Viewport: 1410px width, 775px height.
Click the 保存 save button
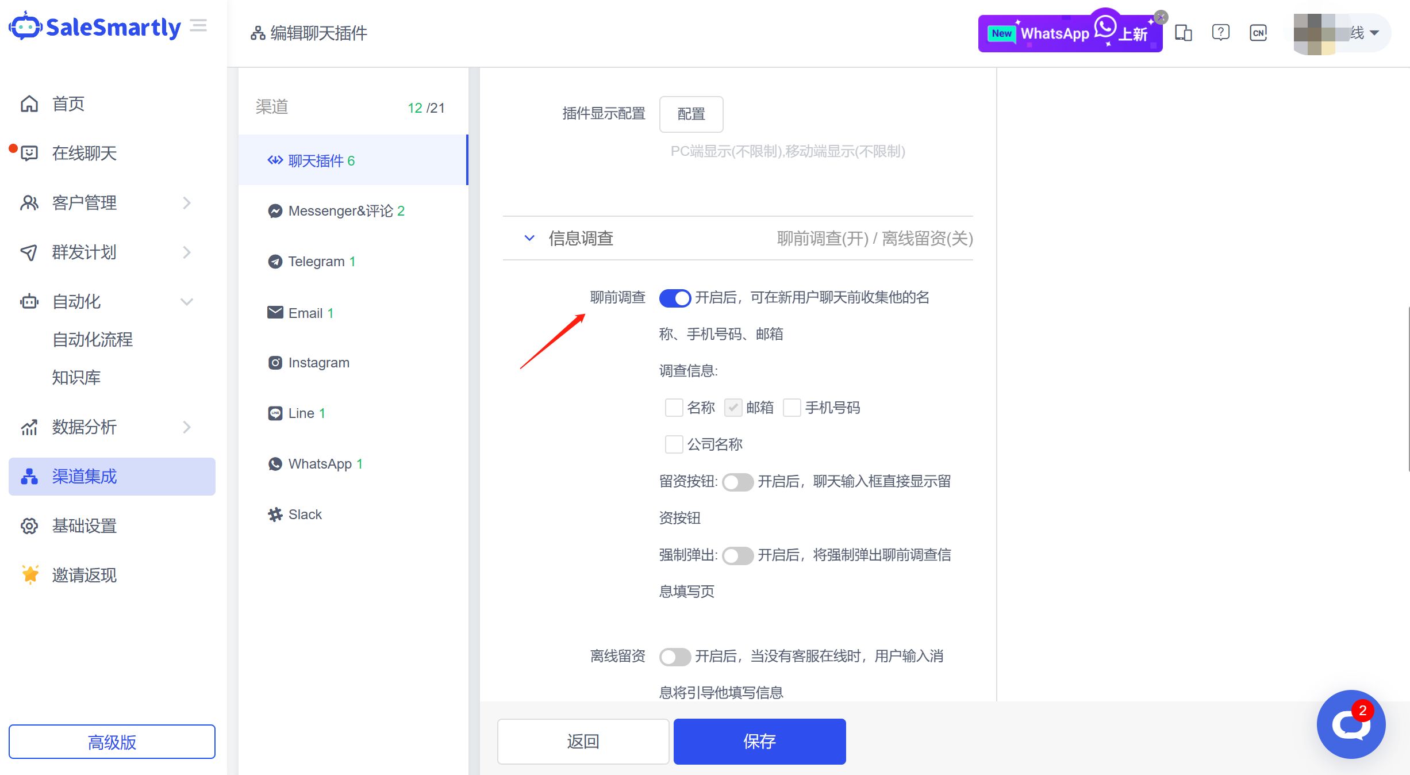click(x=759, y=741)
